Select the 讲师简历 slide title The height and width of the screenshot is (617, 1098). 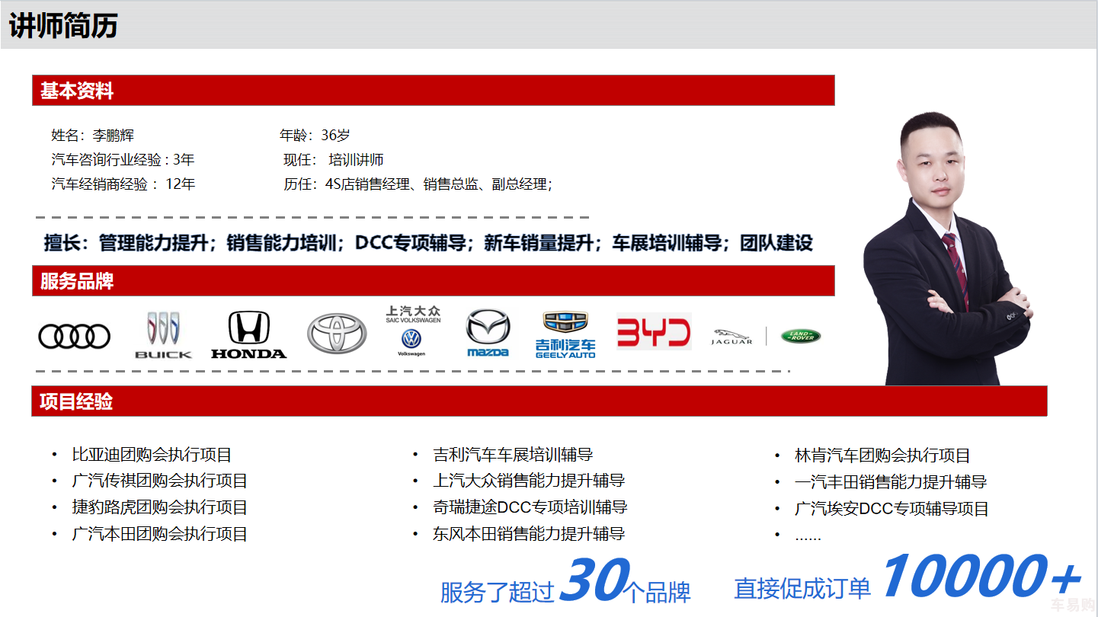click(63, 26)
